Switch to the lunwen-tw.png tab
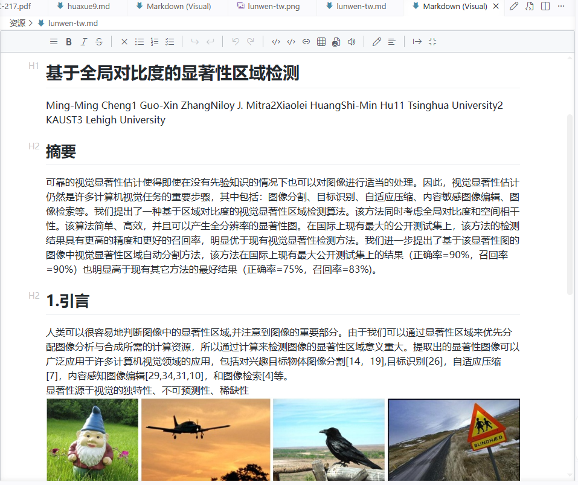The height and width of the screenshot is (485, 578). pos(268,6)
